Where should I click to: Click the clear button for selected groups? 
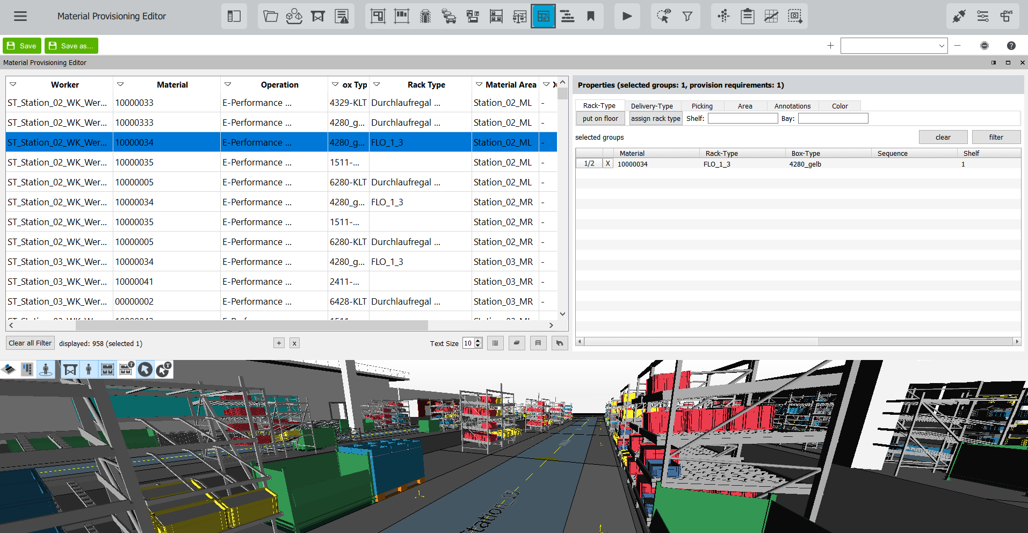(x=943, y=137)
